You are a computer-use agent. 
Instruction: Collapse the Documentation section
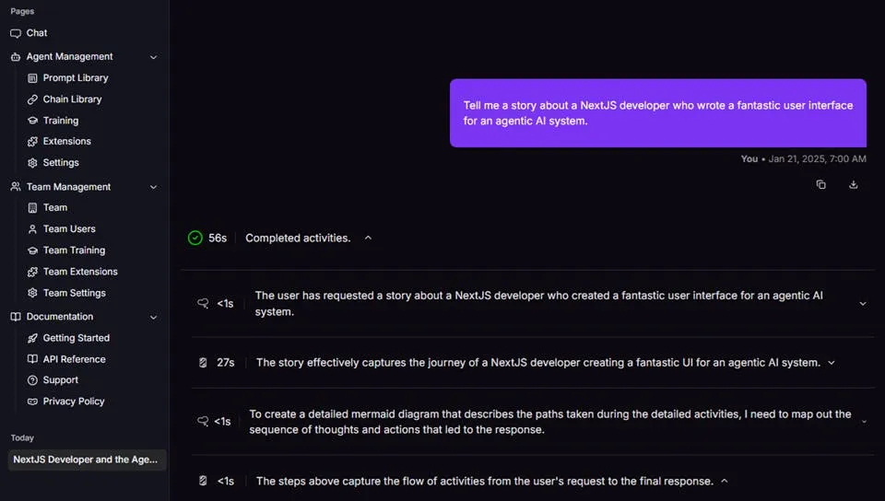153,317
